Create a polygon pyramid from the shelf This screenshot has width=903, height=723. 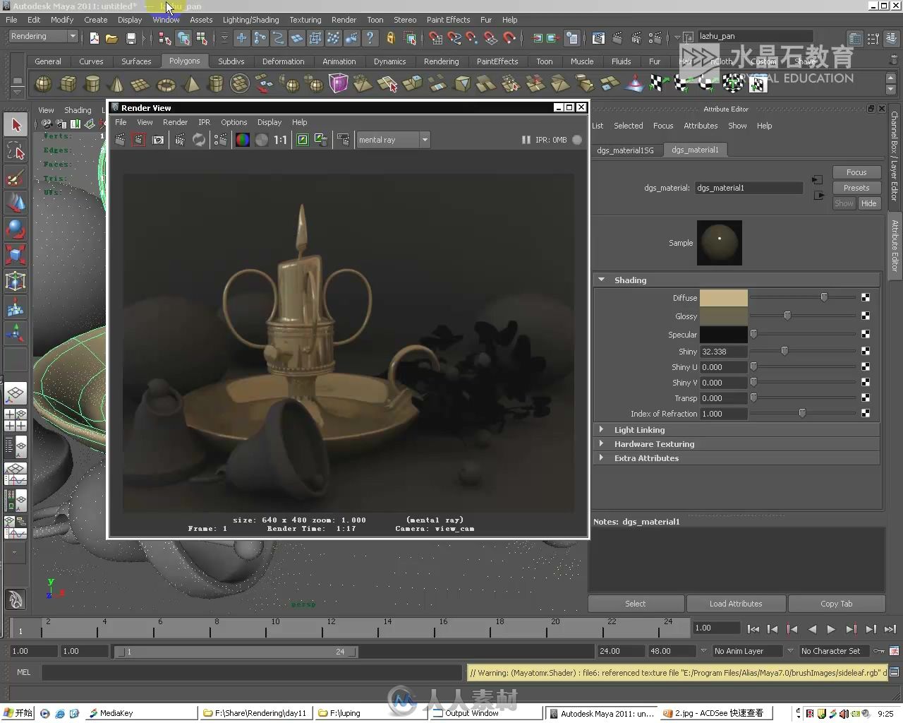tap(190, 84)
